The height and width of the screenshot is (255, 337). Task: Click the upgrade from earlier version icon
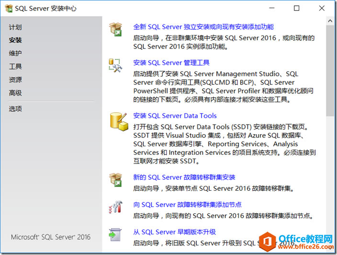(x=116, y=234)
